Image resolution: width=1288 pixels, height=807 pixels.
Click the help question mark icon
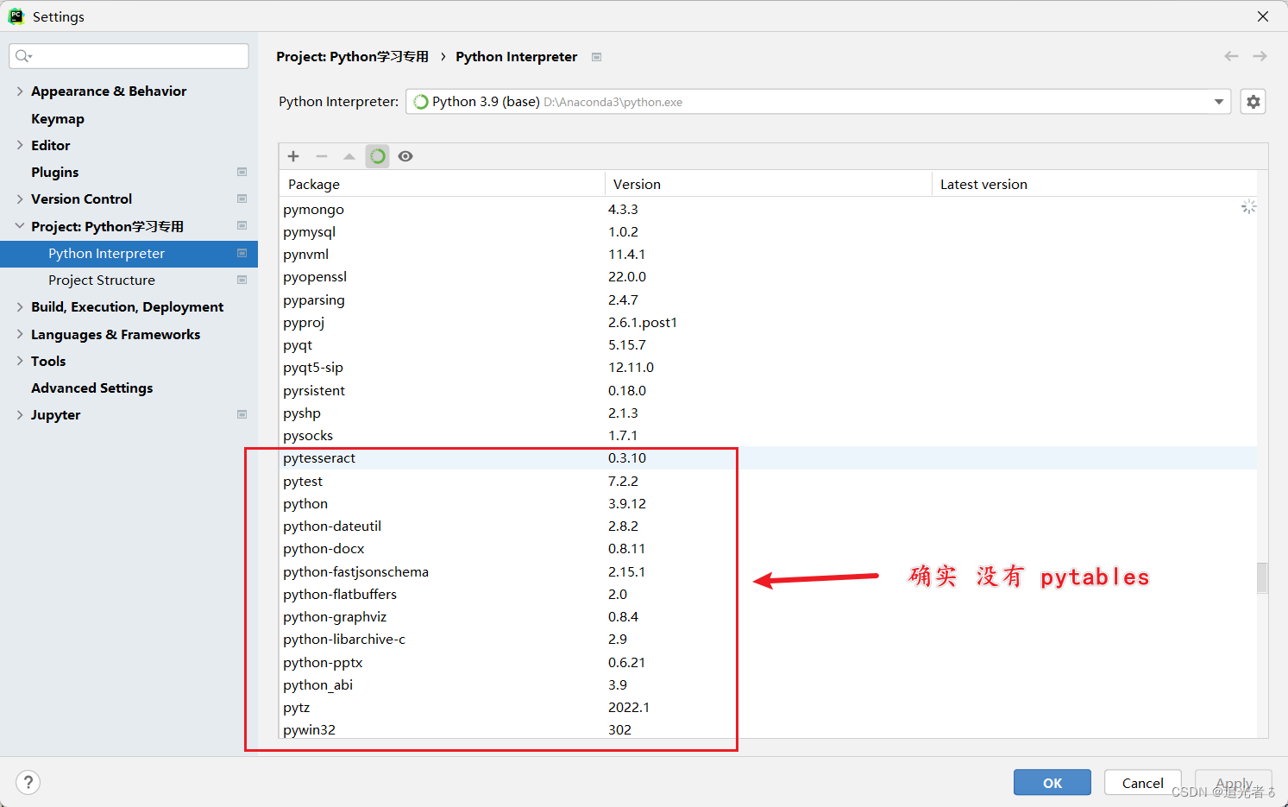pos(28,782)
